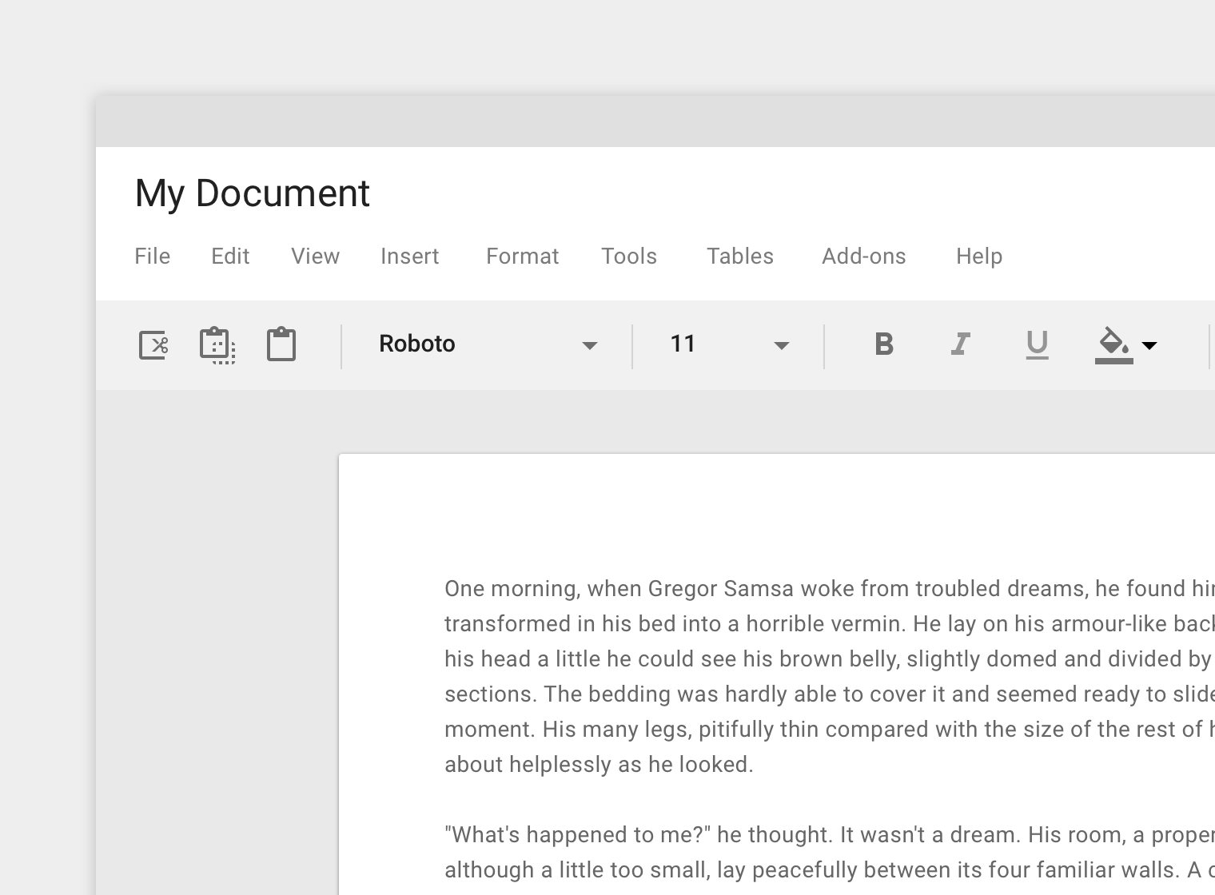Open the Tables menu

[740, 256]
